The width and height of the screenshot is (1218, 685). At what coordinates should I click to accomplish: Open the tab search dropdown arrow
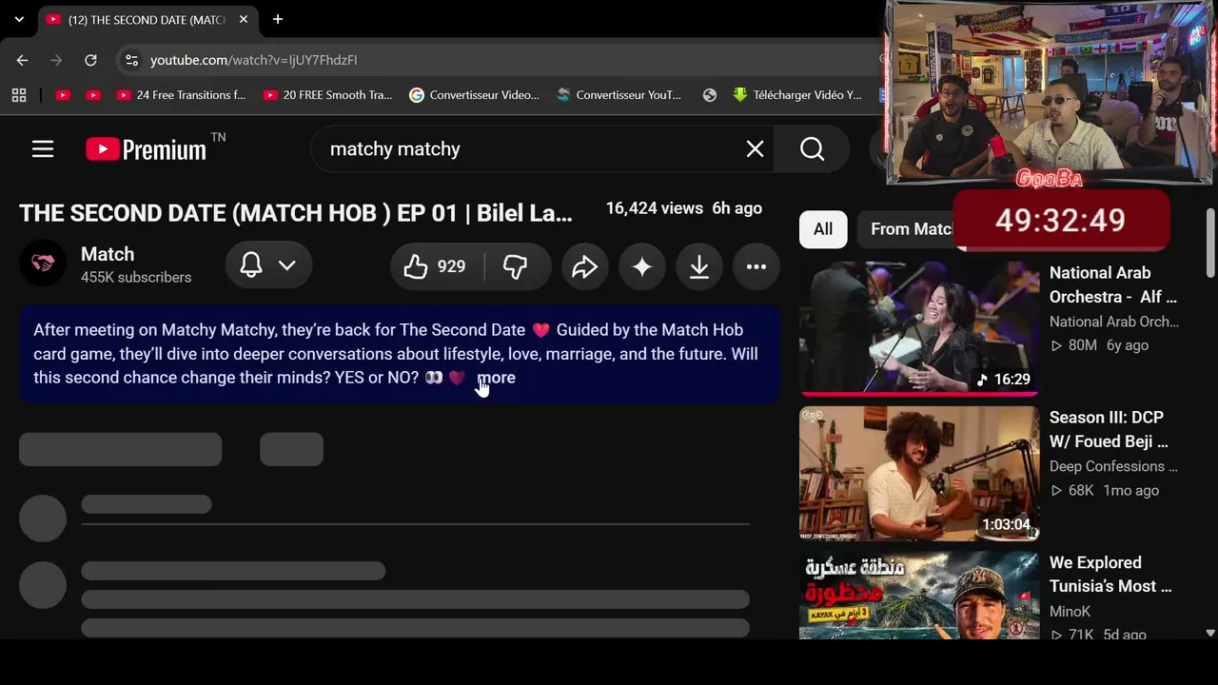19,19
